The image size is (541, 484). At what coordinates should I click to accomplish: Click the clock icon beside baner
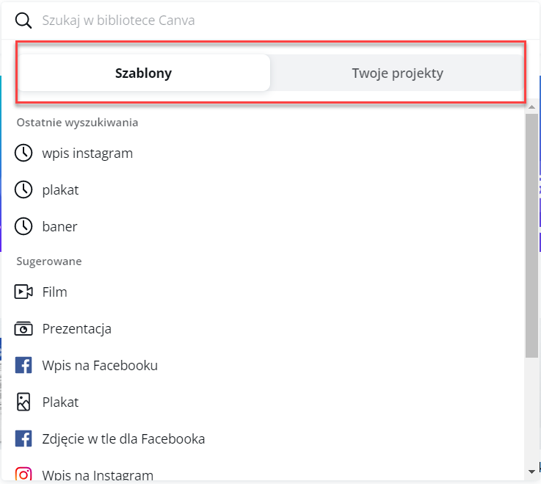[x=23, y=227]
